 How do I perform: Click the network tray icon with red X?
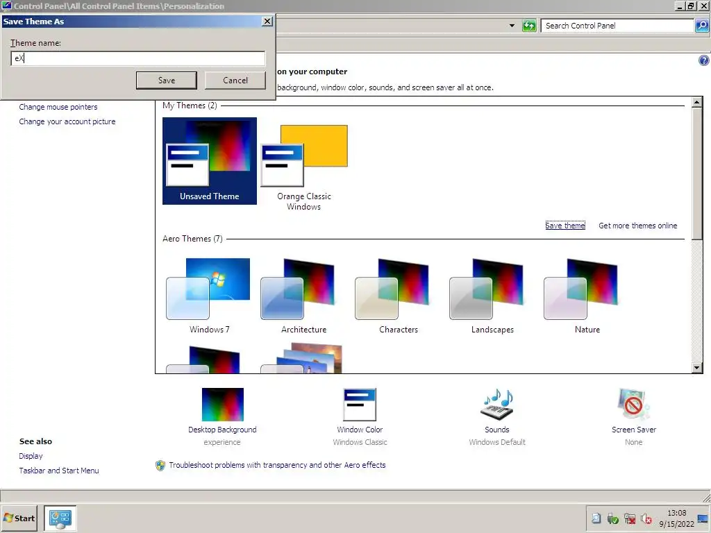click(x=629, y=518)
